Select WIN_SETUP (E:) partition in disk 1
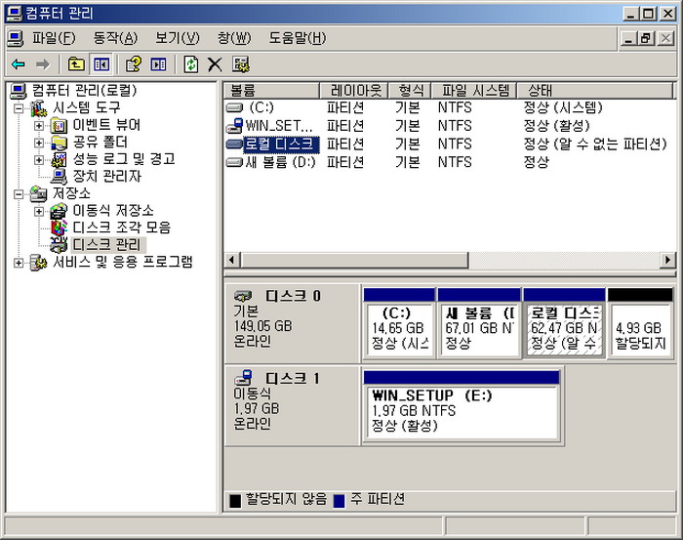Image resolution: width=683 pixels, height=540 pixels. [461, 410]
